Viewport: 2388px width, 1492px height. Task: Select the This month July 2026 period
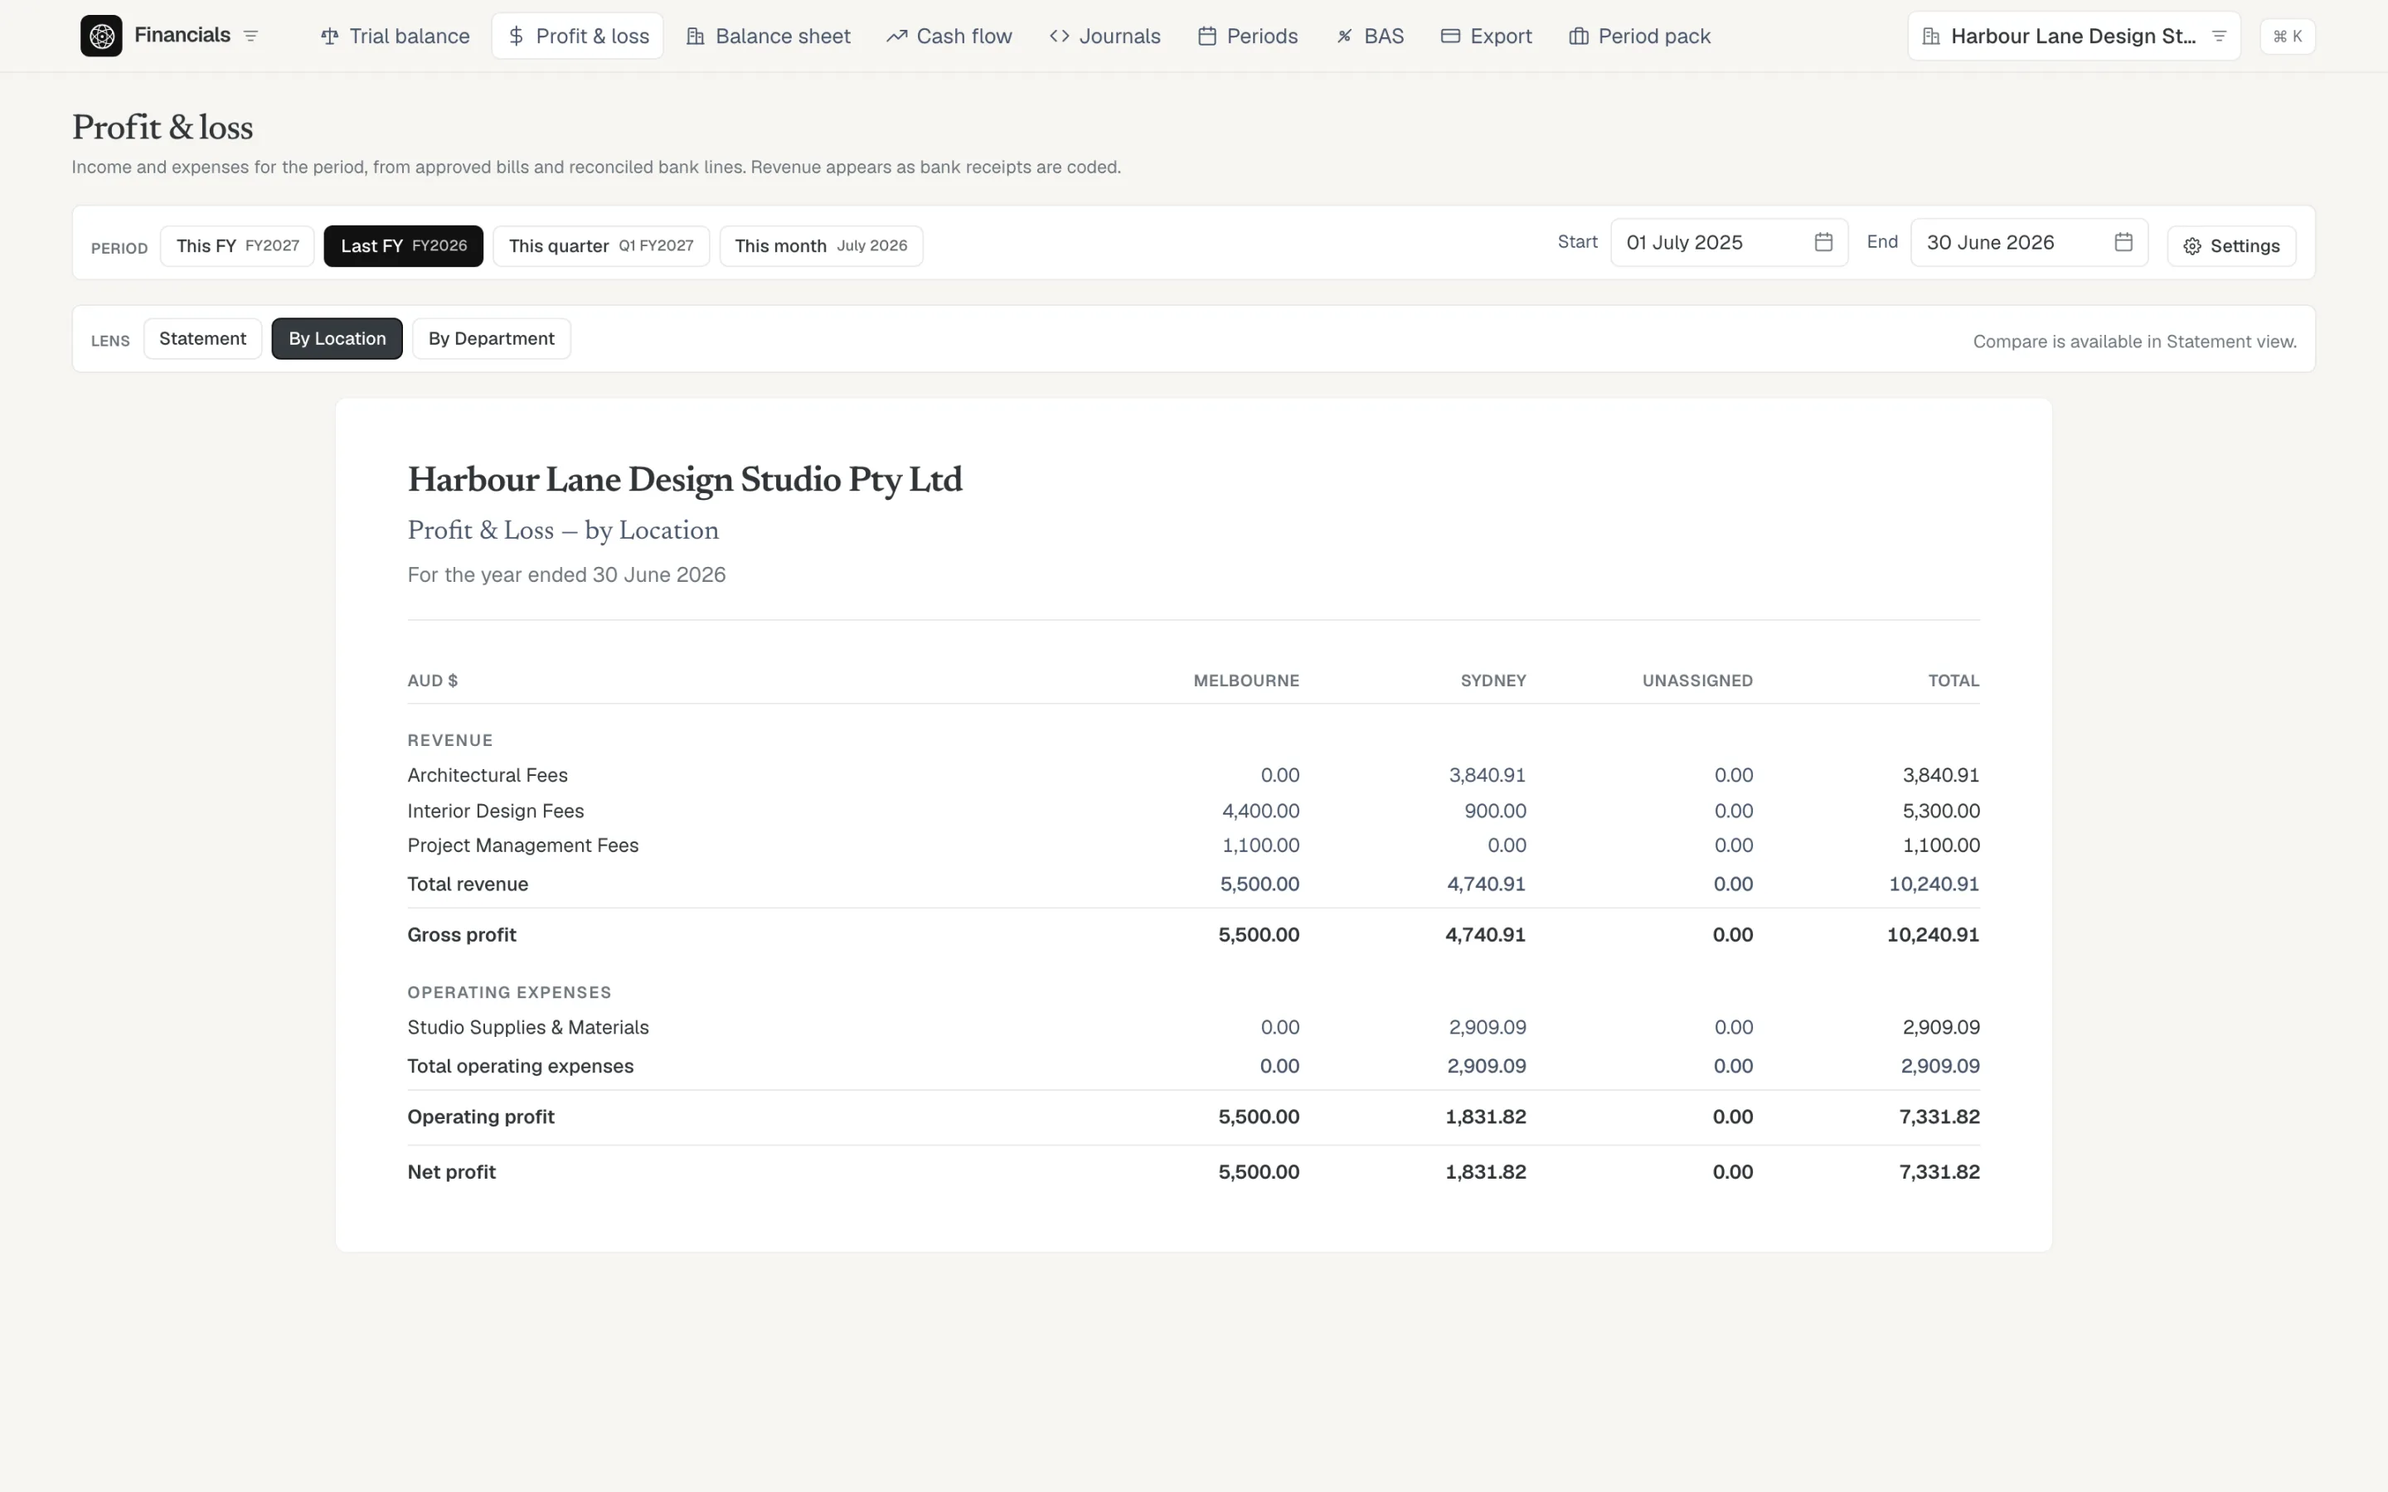[x=821, y=245]
